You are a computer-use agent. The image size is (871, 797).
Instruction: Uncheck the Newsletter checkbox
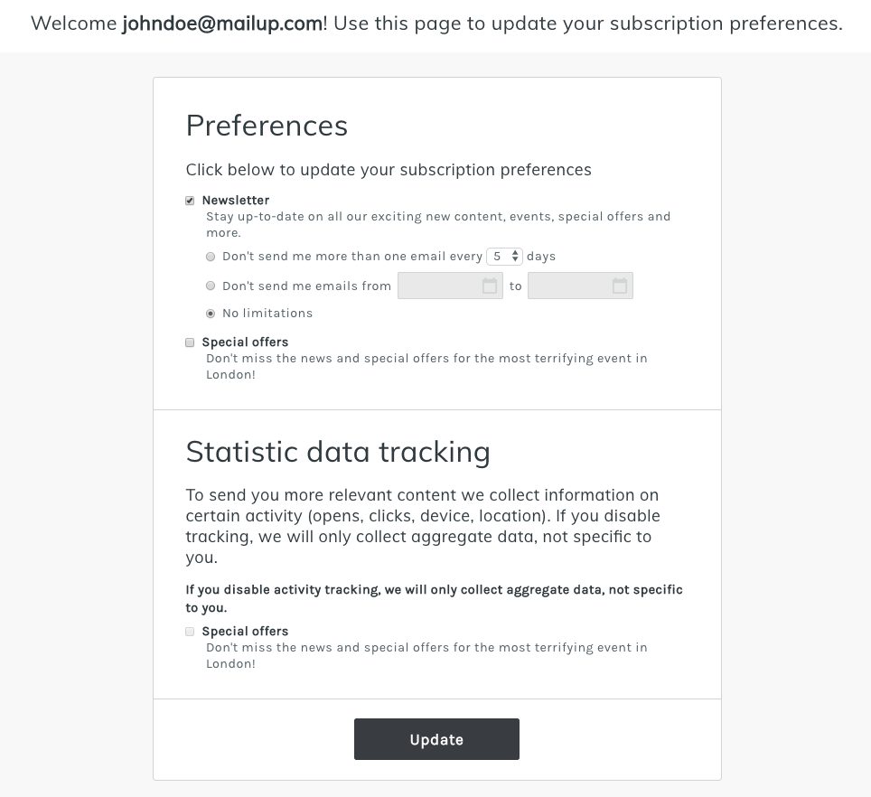190,201
